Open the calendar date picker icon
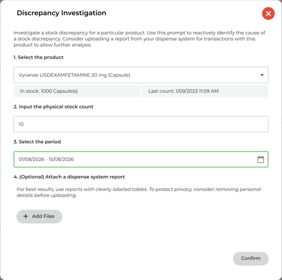 [261, 159]
